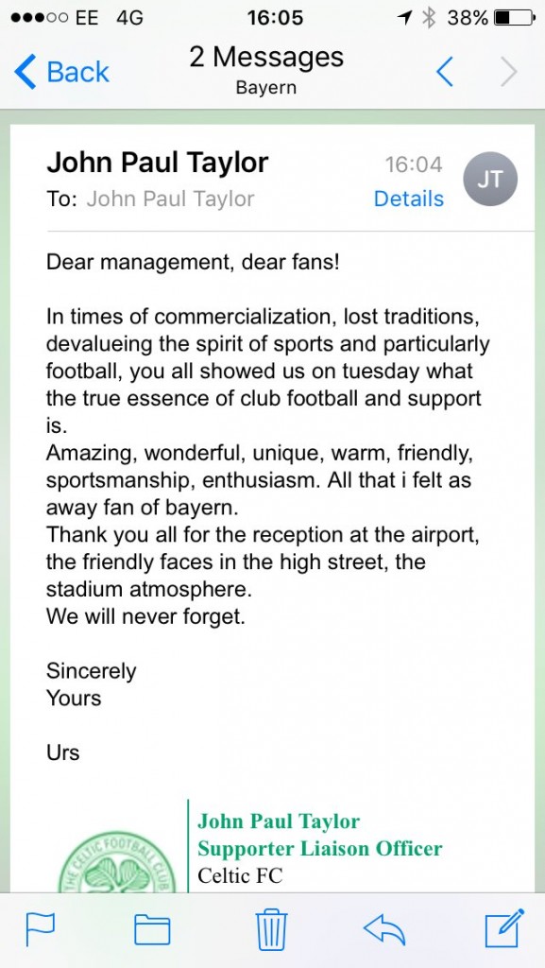Image resolution: width=545 pixels, height=968 pixels.
Task: Reply using the arrow icon
Action: pos(384,930)
